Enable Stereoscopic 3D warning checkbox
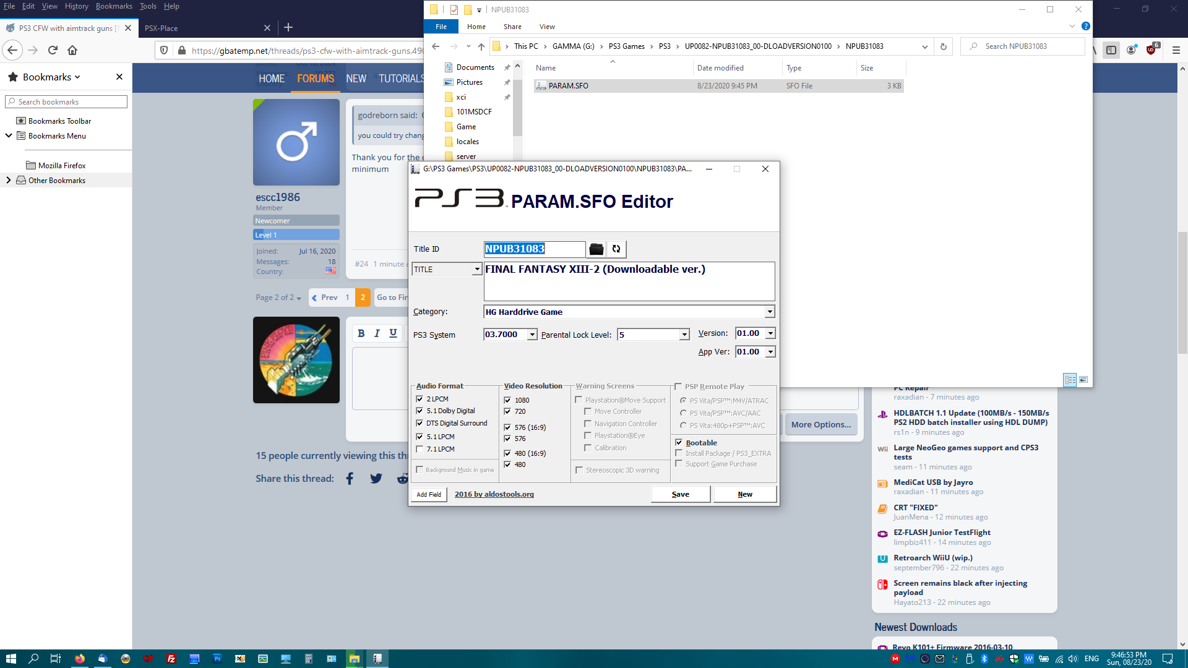The width and height of the screenshot is (1188, 668). 579,470
